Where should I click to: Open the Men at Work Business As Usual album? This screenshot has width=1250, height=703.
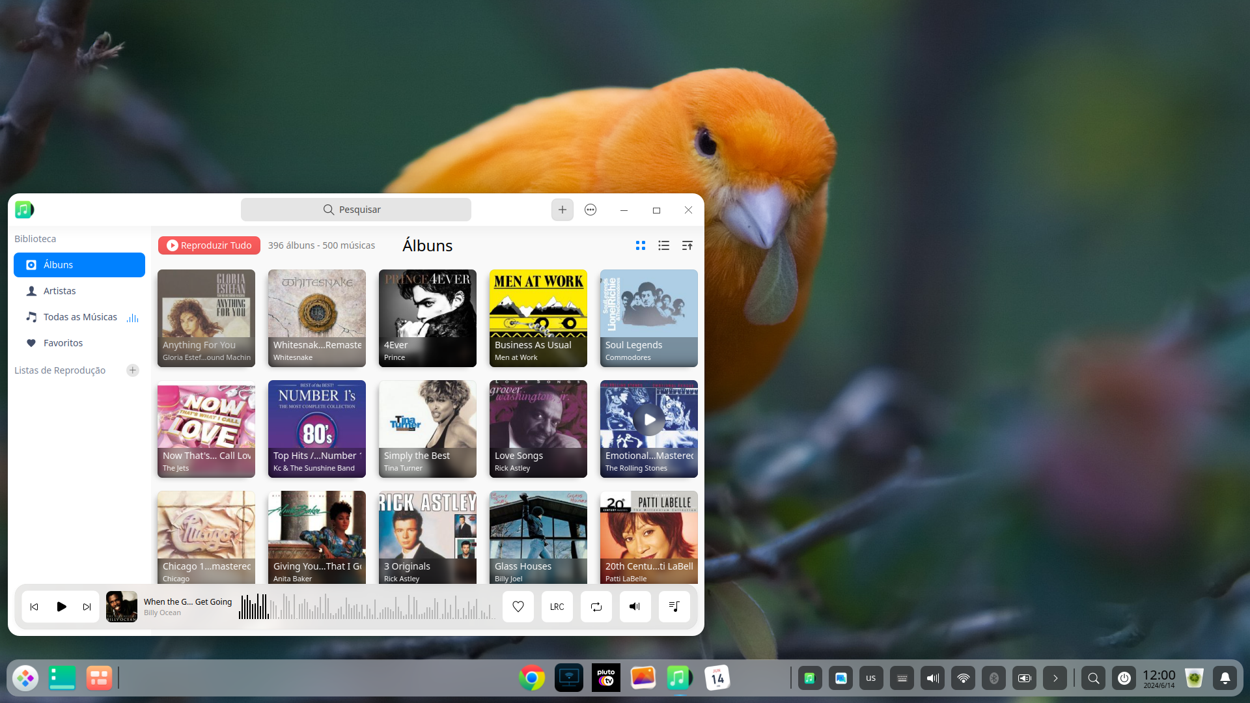(x=538, y=318)
